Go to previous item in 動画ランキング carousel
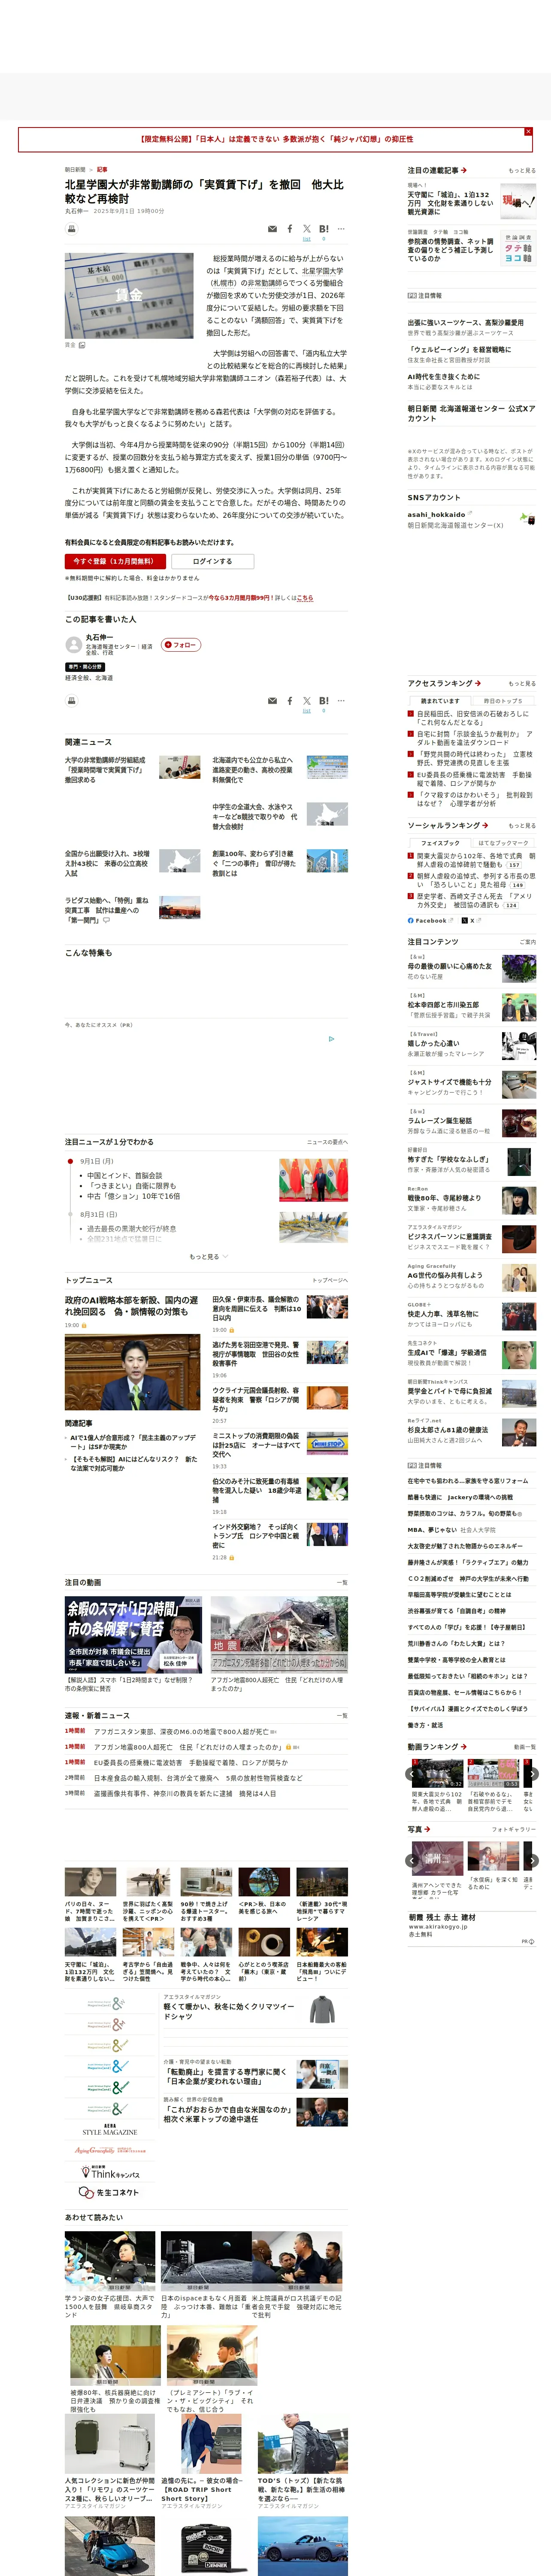551x2576 pixels. click(x=411, y=1773)
